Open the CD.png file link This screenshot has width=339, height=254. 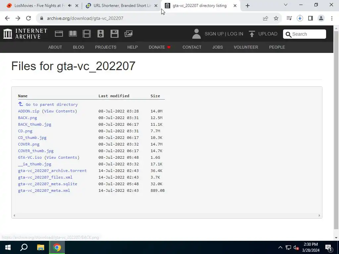point(25,131)
